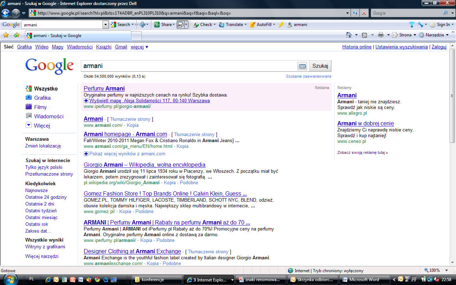
Task: Expand the map plus box beside Wyświetl mapę
Action: pos(86,101)
